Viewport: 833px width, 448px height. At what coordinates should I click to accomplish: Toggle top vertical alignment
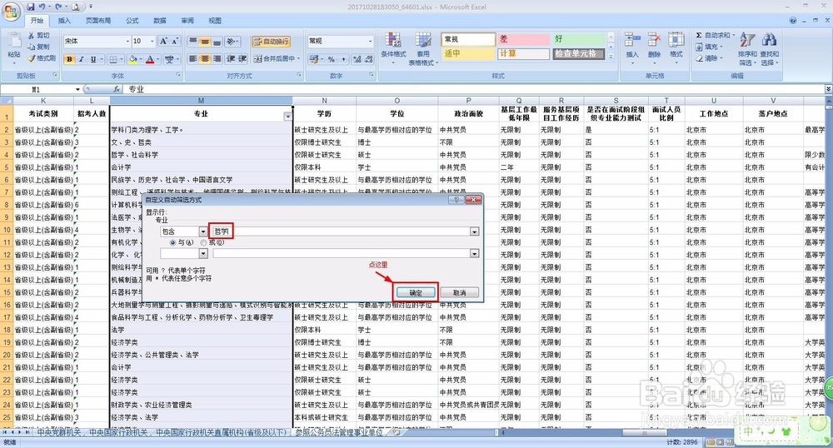pos(193,42)
